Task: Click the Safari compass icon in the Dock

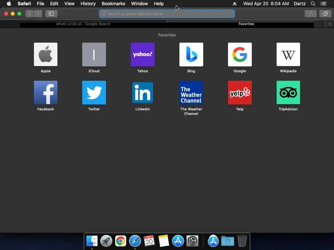Action: point(135,241)
